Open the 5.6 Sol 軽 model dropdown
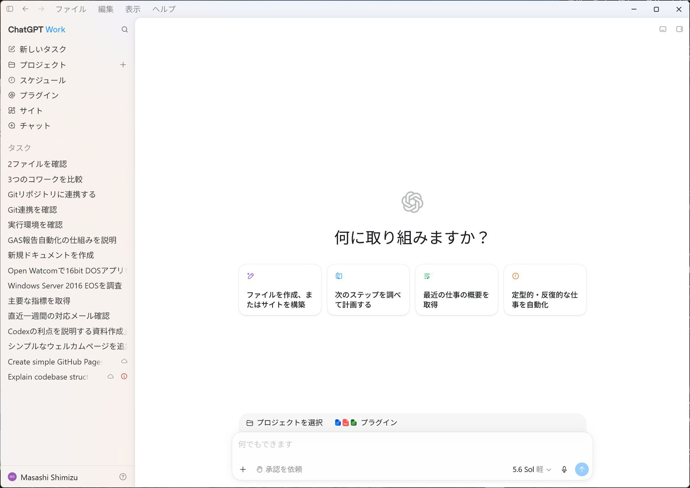Image resolution: width=690 pixels, height=488 pixels. (x=532, y=469)
